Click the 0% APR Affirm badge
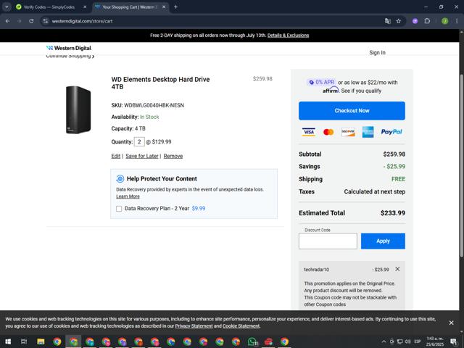 [x=321, y=82]
